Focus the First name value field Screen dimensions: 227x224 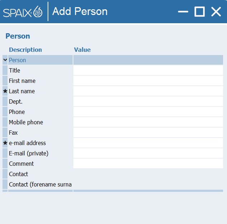click(148, 81)
